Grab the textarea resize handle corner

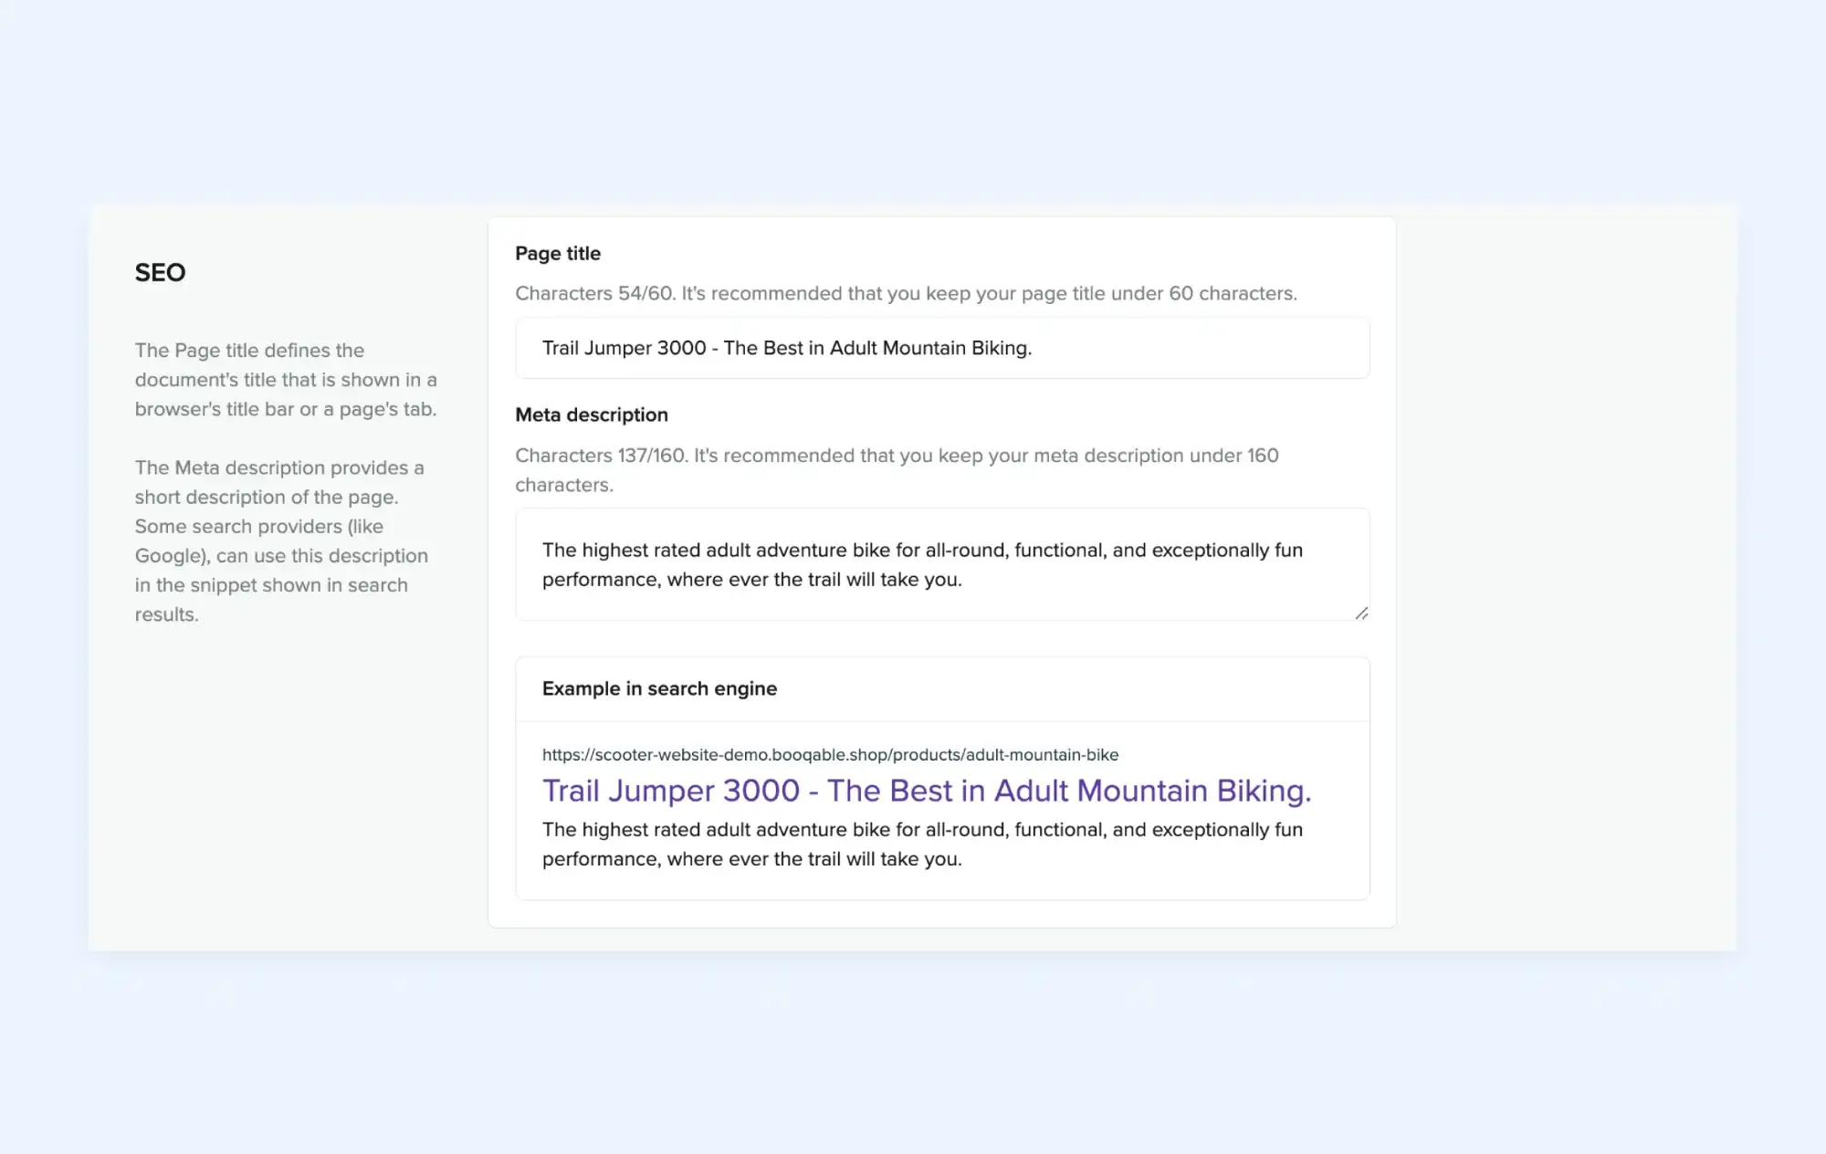click(1361, 614)
